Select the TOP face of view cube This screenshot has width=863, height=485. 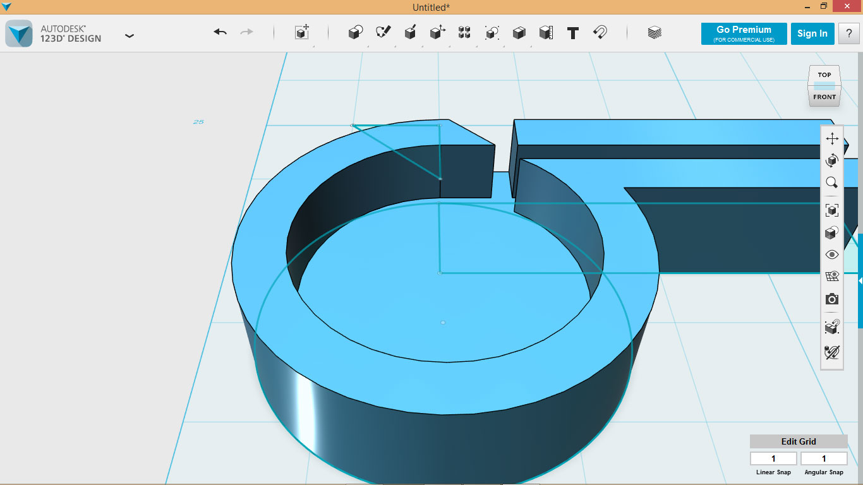click(824, 75)
